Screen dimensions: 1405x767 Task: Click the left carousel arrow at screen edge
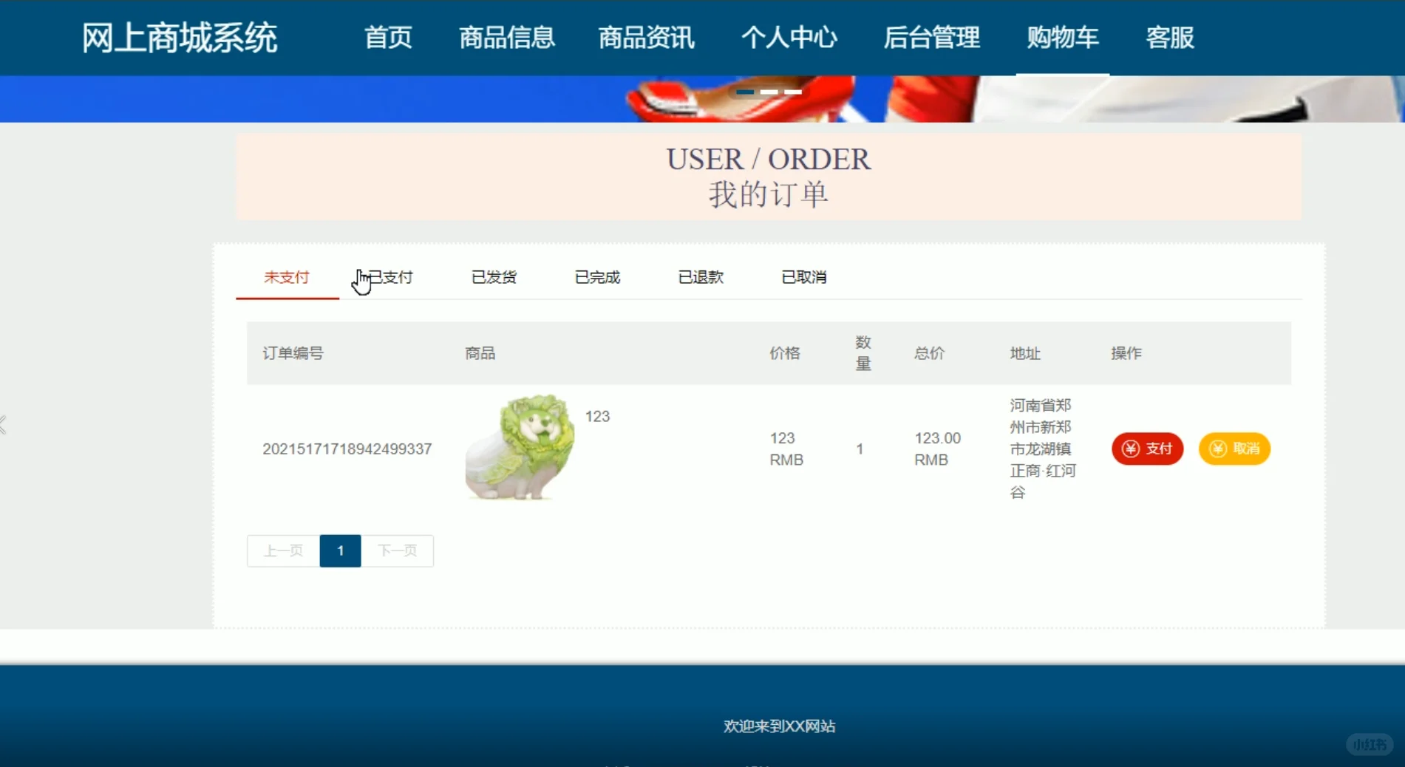coord(4,425)
